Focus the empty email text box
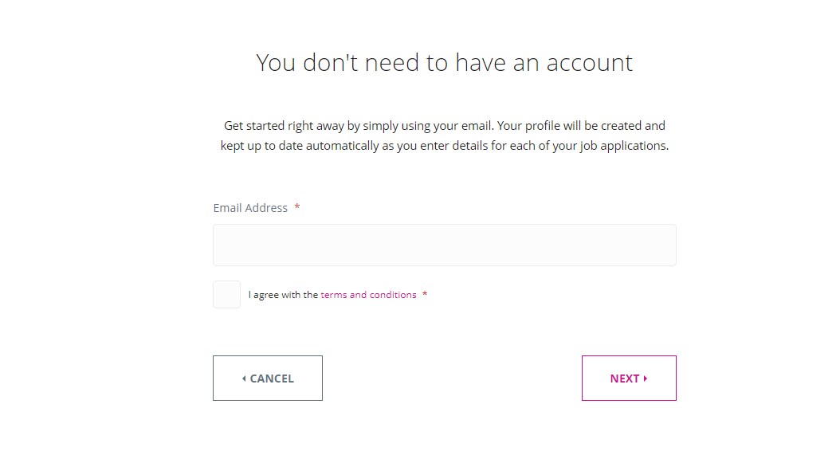The image size is (840, 459). click(x=444, y=245)
